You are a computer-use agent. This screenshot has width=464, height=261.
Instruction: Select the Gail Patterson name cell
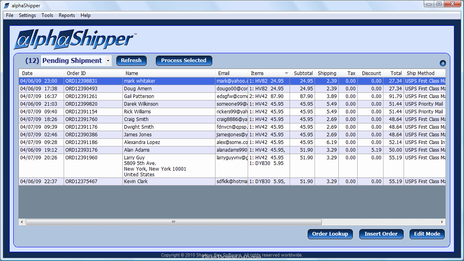169,96
